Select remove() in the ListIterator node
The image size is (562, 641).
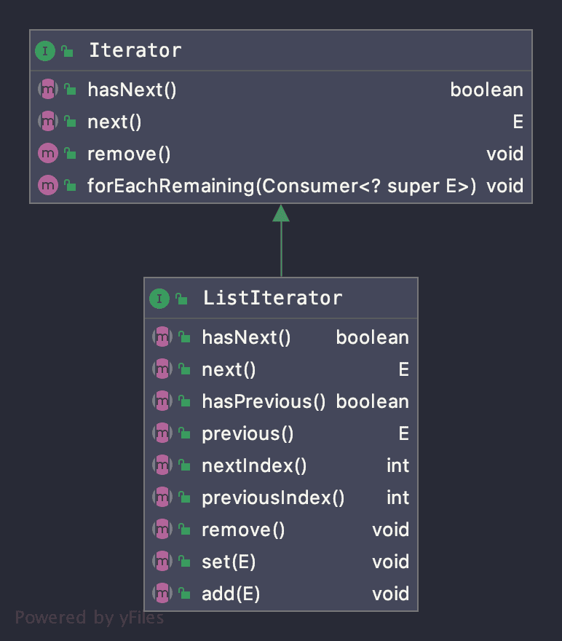click(243, 530)
